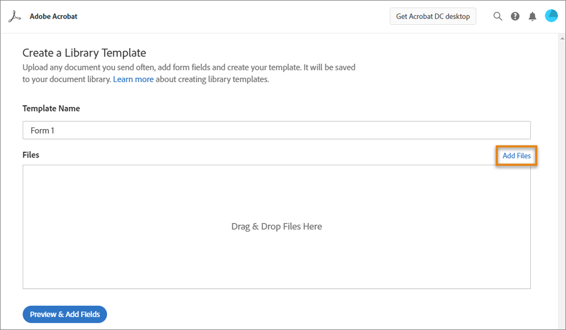Click the Get Acrobat DC desktop button
This screenshot has width=566, height=330.
[x=432, y=16]
